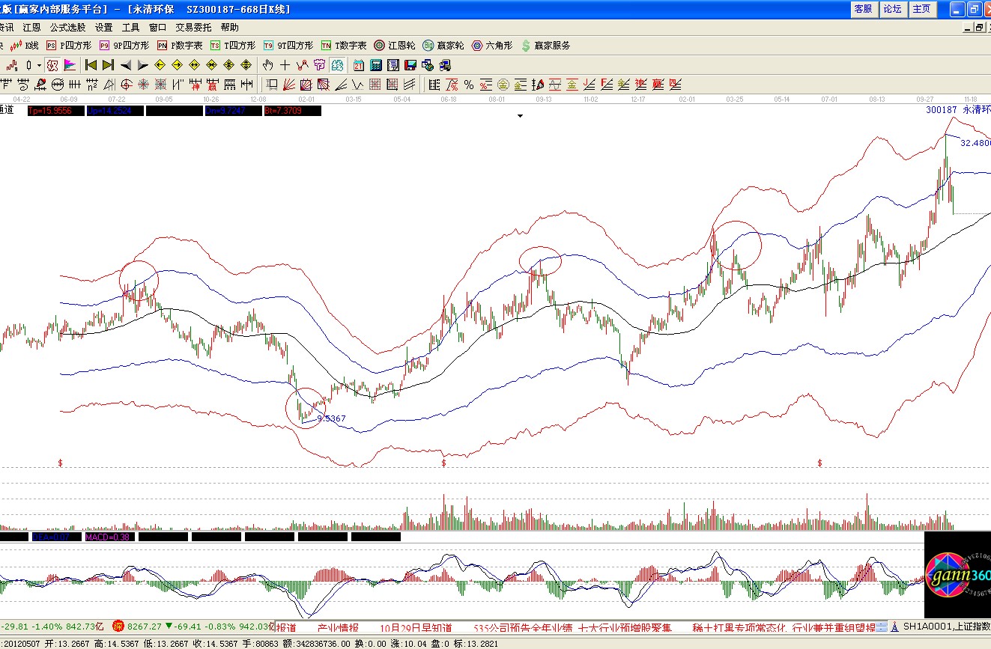Jump to first bar with skip-back arrow
The width and height of the screenshot is (991, 649).
pos(91,65)
